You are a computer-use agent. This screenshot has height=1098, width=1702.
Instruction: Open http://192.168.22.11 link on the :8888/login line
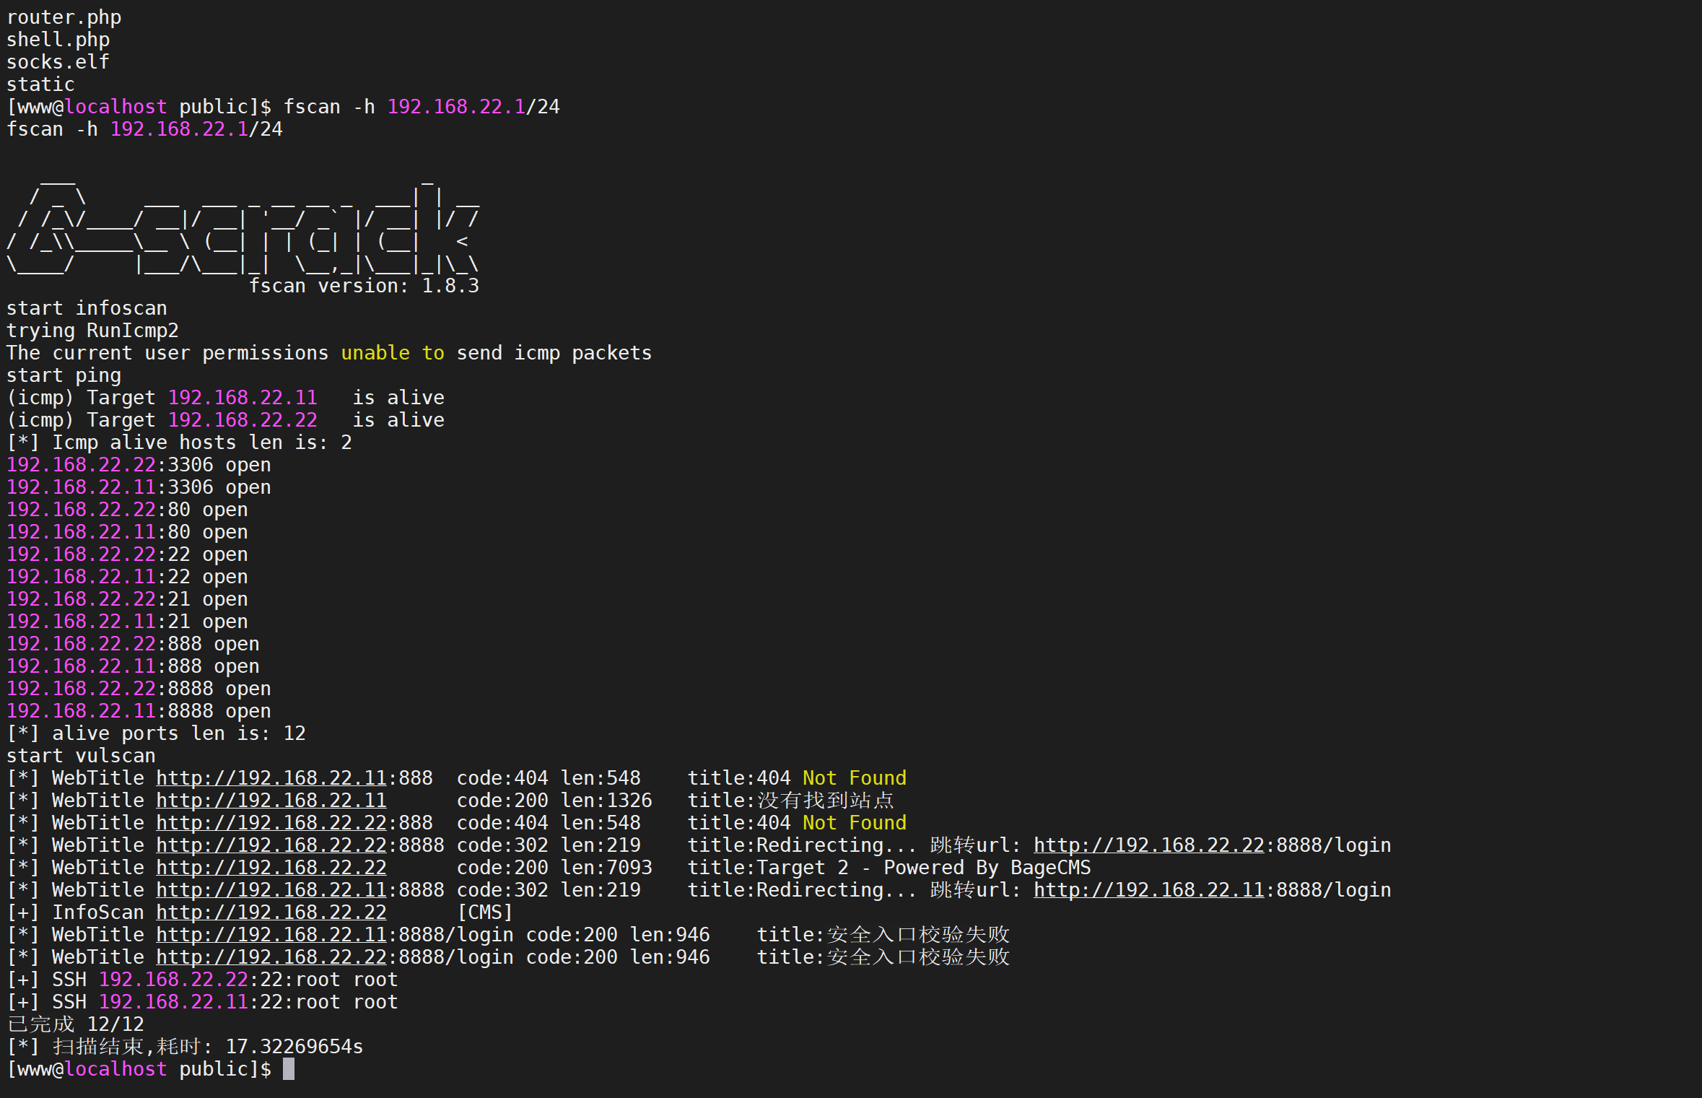271,935
